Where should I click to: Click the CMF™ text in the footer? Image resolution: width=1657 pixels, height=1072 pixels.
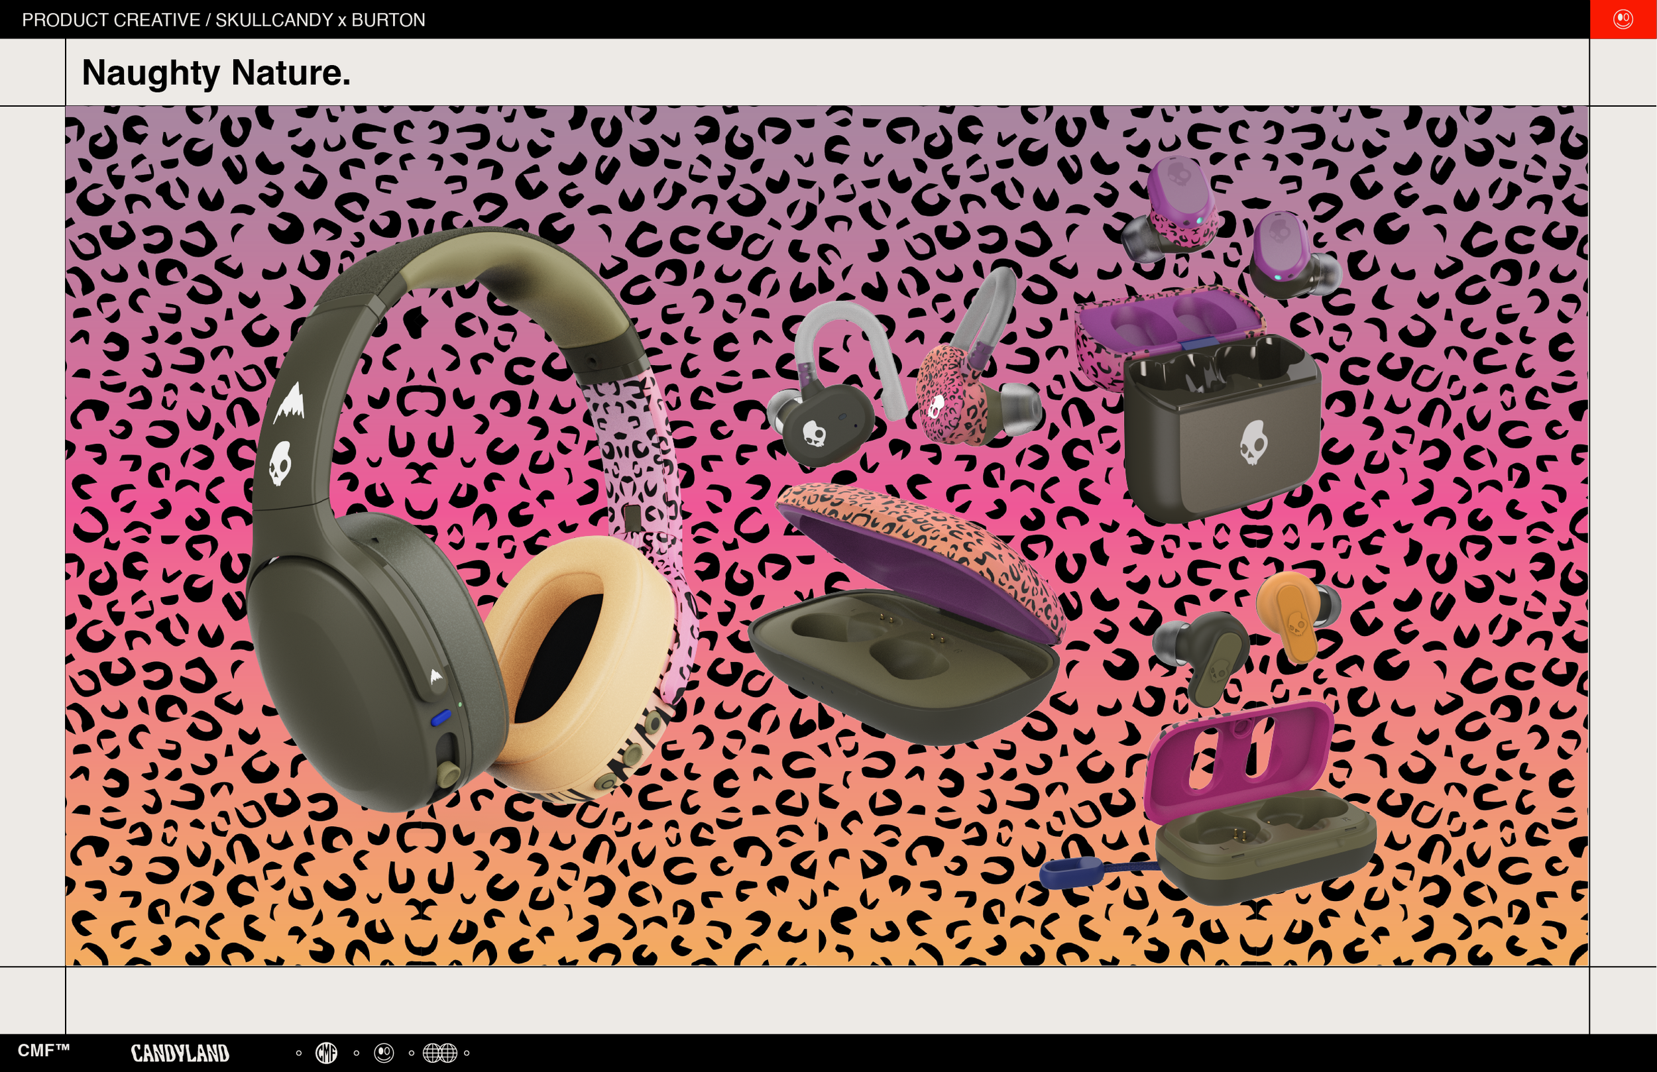[43, 1049]
